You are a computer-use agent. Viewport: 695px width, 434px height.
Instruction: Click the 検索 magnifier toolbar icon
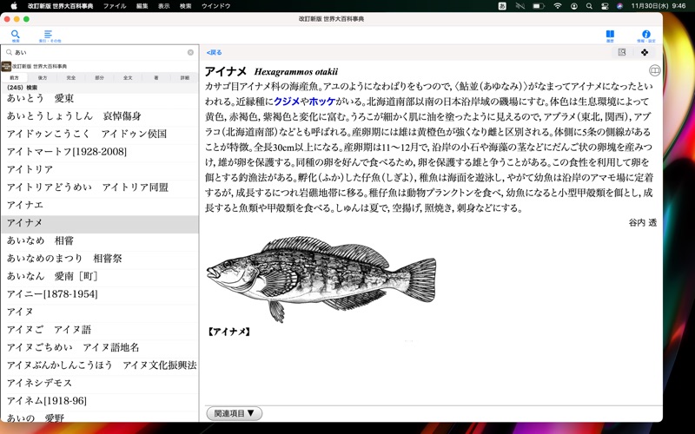16,35
